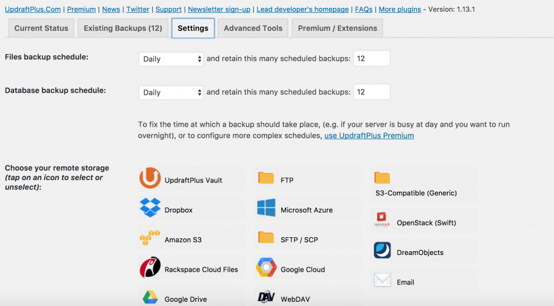This screenshot has width=554, height=306.
Task: Click the 'FTP' storage label text
Action: point(287,180)
